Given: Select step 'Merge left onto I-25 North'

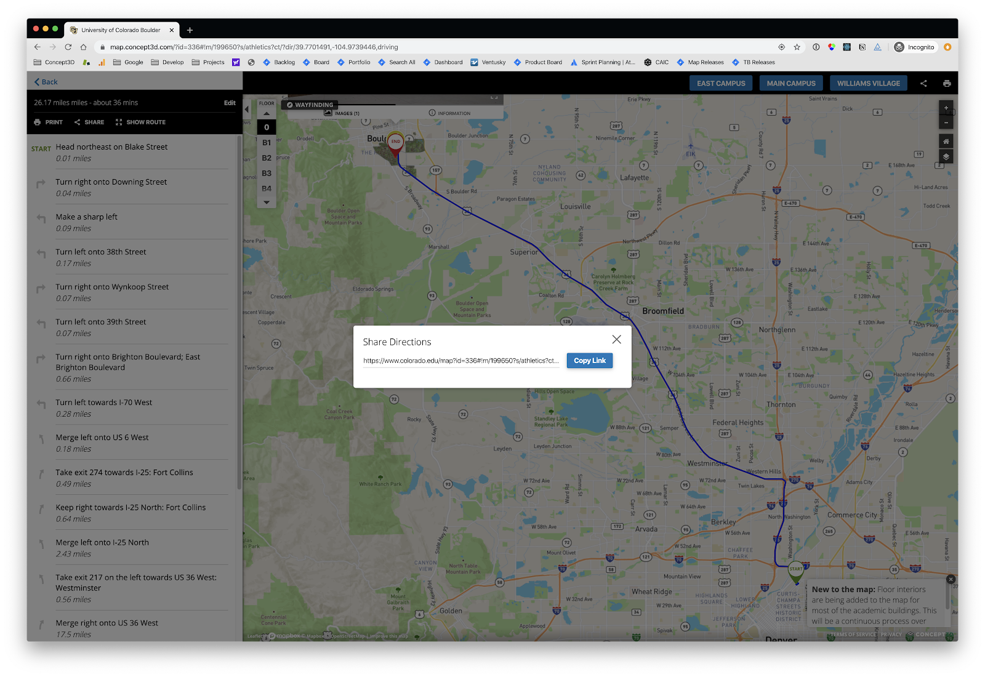Looking at the screenshot, I should point(129,548).
